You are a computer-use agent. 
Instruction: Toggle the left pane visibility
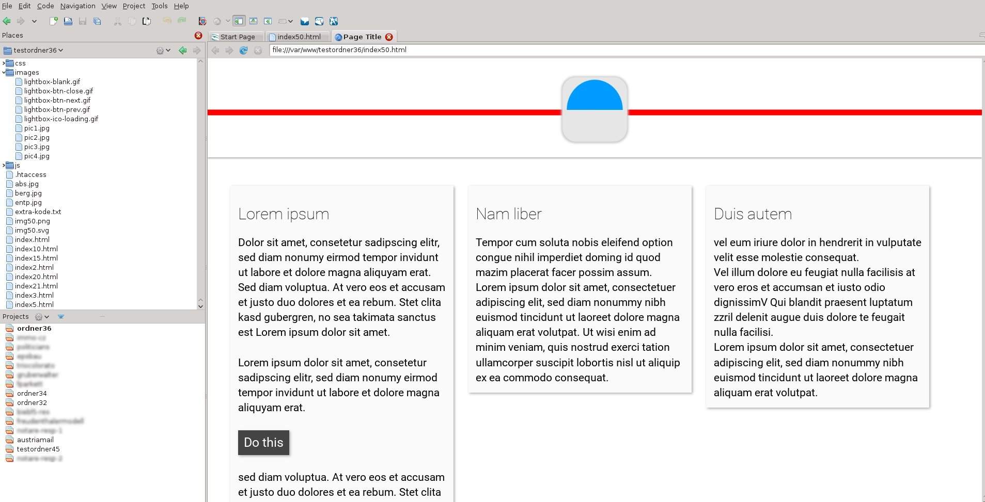[x=239, y=21]
